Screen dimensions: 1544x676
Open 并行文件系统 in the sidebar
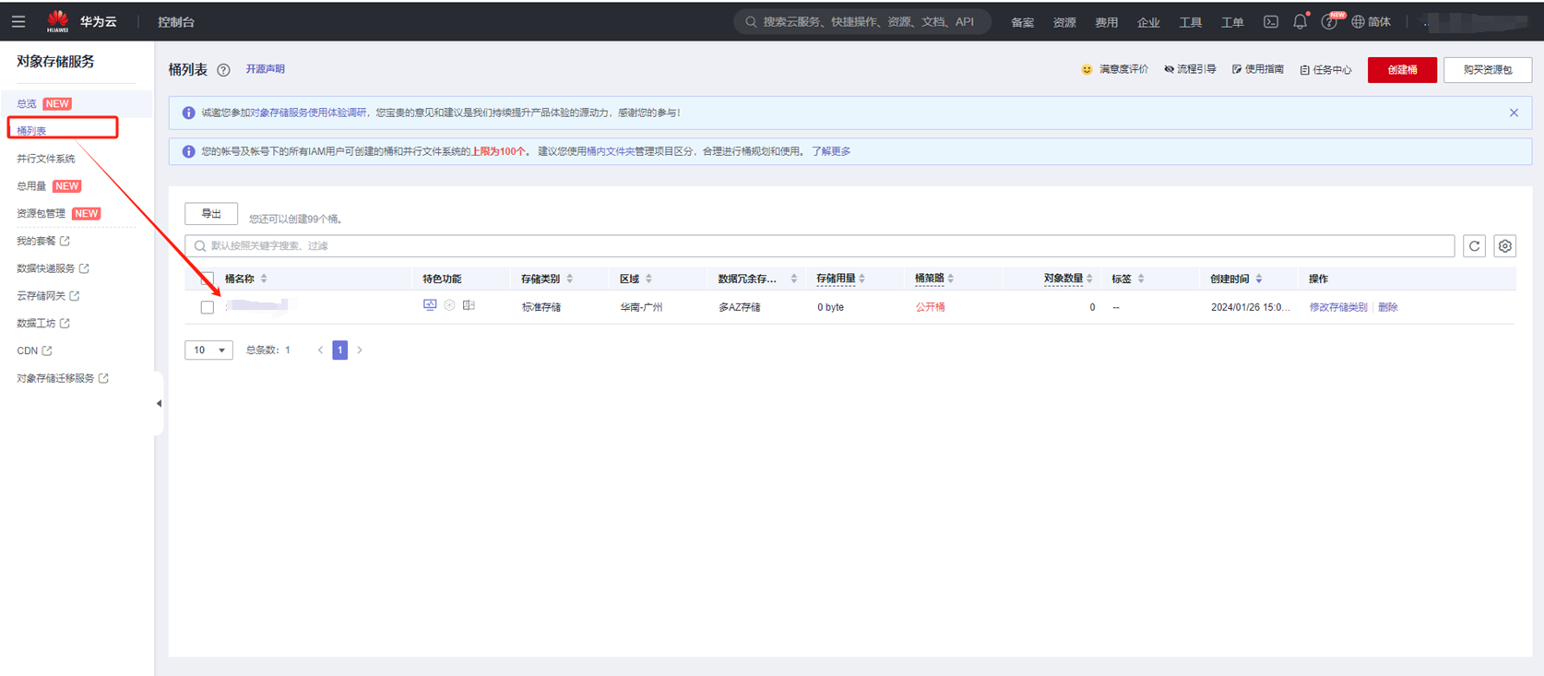pos(45,159)
